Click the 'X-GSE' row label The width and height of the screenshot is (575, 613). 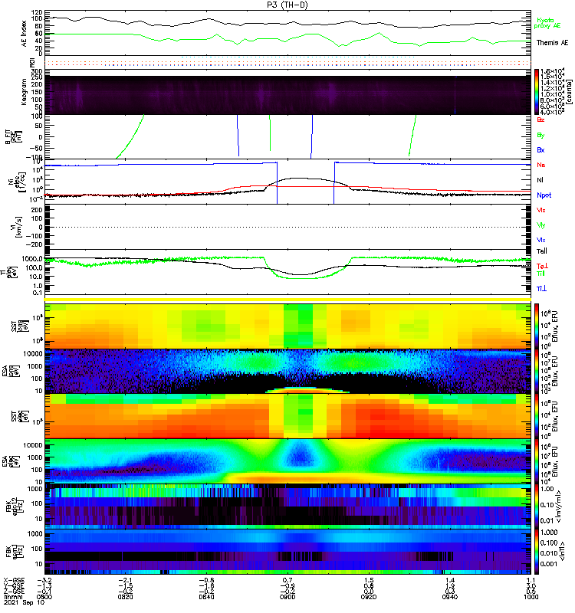pos(14,581)
